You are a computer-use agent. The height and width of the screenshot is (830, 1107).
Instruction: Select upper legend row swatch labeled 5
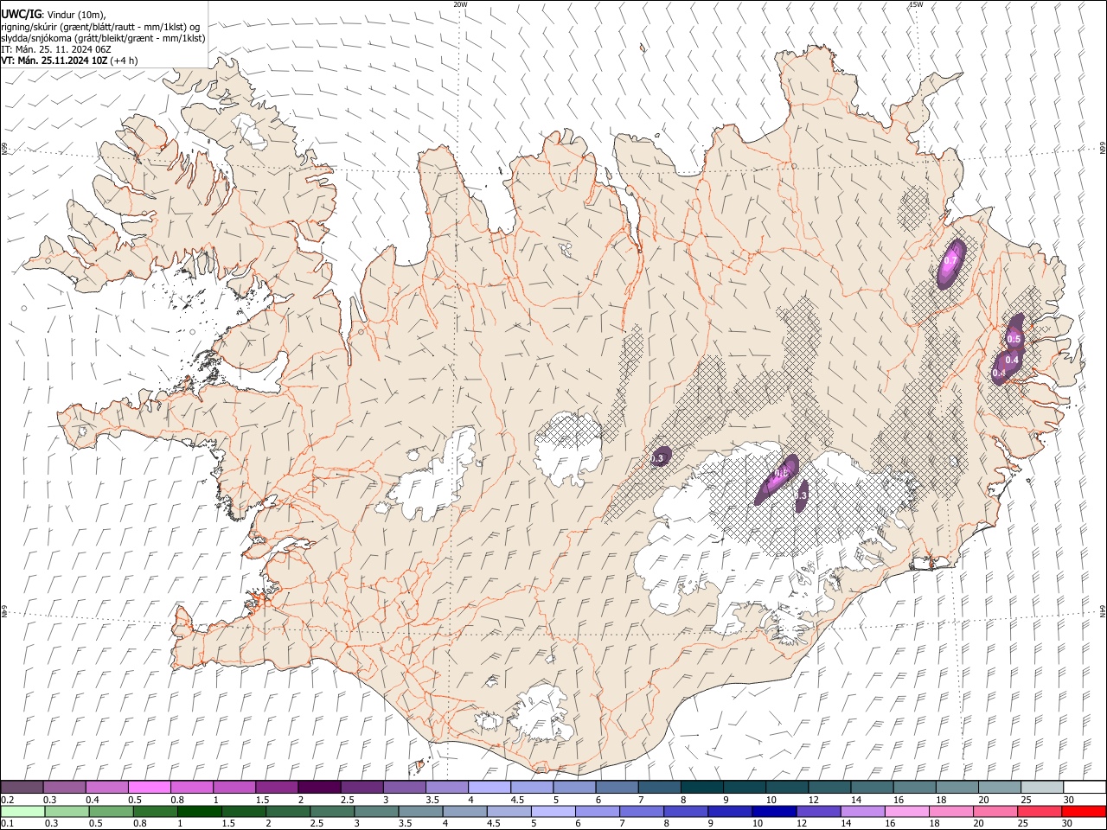click(x=574, y=787)
